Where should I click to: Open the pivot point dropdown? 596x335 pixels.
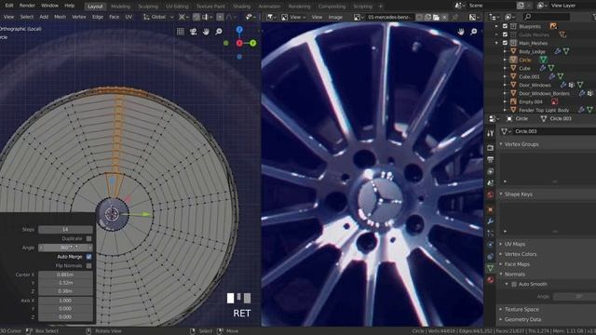coord(183,17)
